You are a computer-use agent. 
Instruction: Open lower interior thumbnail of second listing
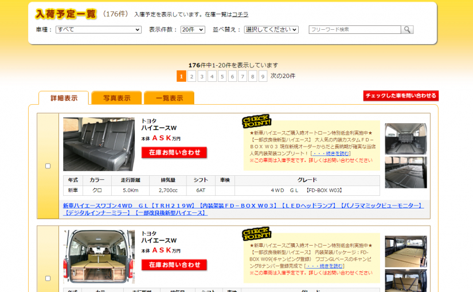tap(406, 281)
